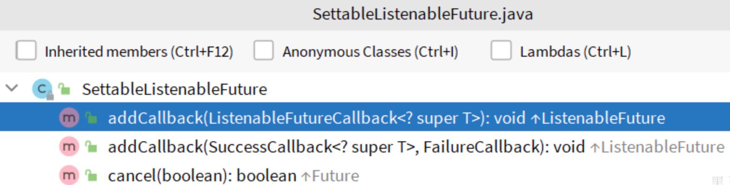Click the ↑Future override label on cancel row
This screenshot has height=185, width=730.
point(330,176)
